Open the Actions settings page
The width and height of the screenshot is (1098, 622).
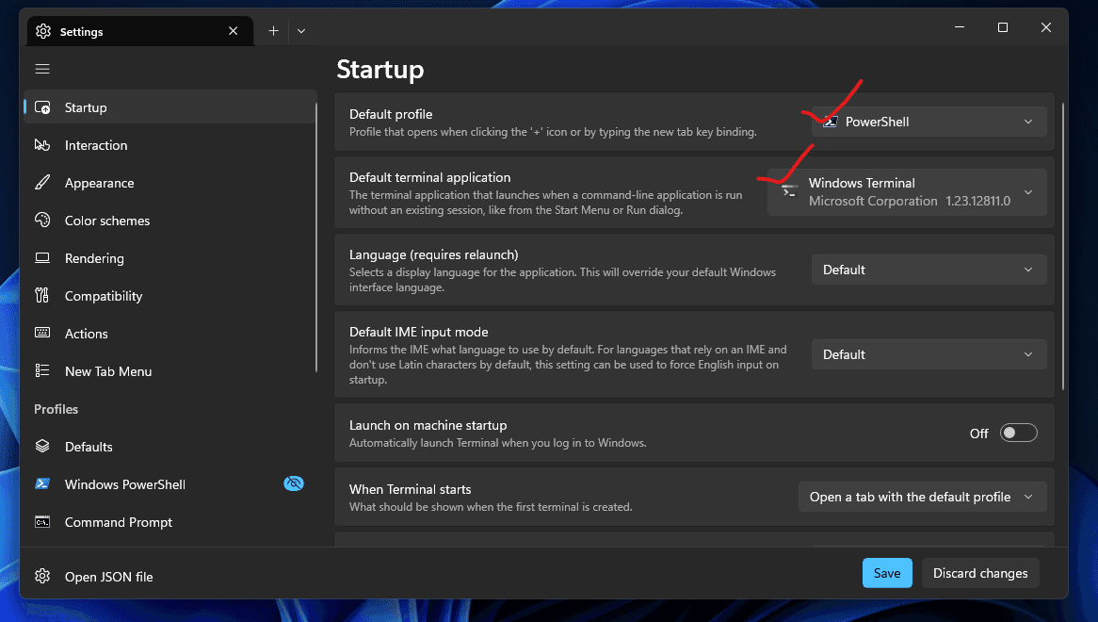[170, 335]
